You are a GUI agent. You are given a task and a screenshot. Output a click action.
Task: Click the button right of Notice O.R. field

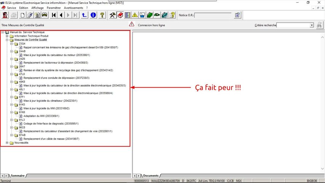point(237,15)
